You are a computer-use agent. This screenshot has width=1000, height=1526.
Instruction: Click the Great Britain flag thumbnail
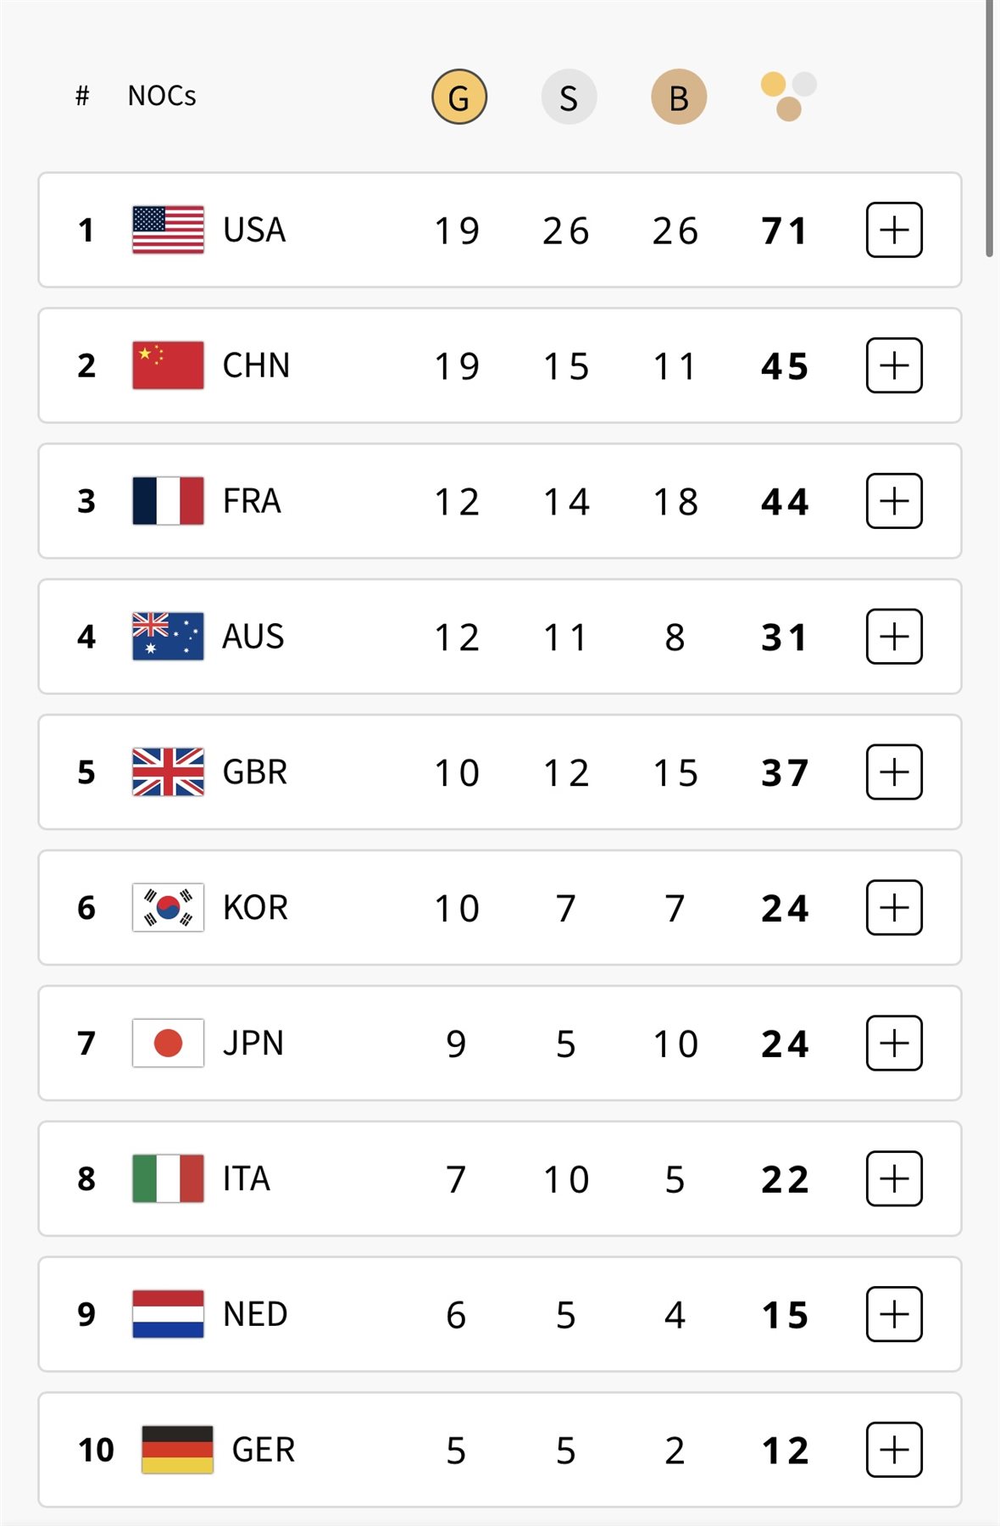tap(168, 771)
